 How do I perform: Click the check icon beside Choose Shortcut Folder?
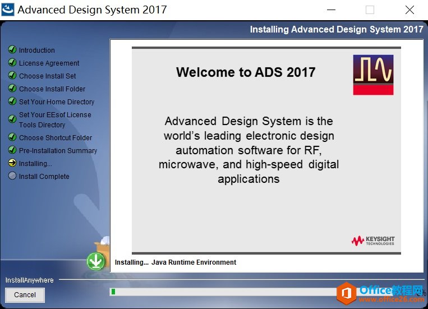(12, 137)
